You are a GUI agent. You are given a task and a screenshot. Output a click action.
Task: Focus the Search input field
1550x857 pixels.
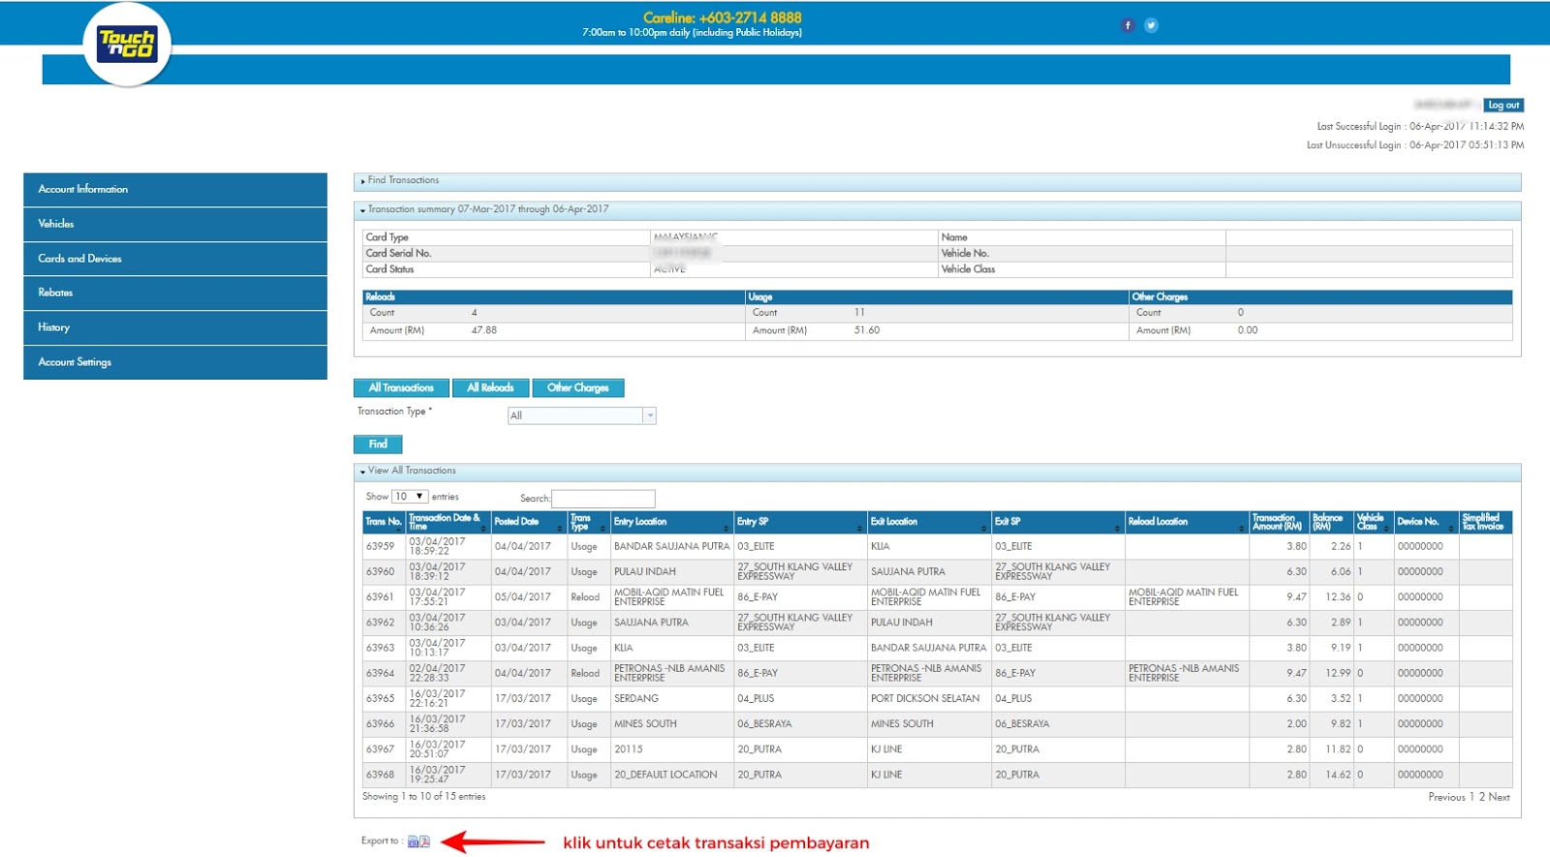tap(604, 499)
